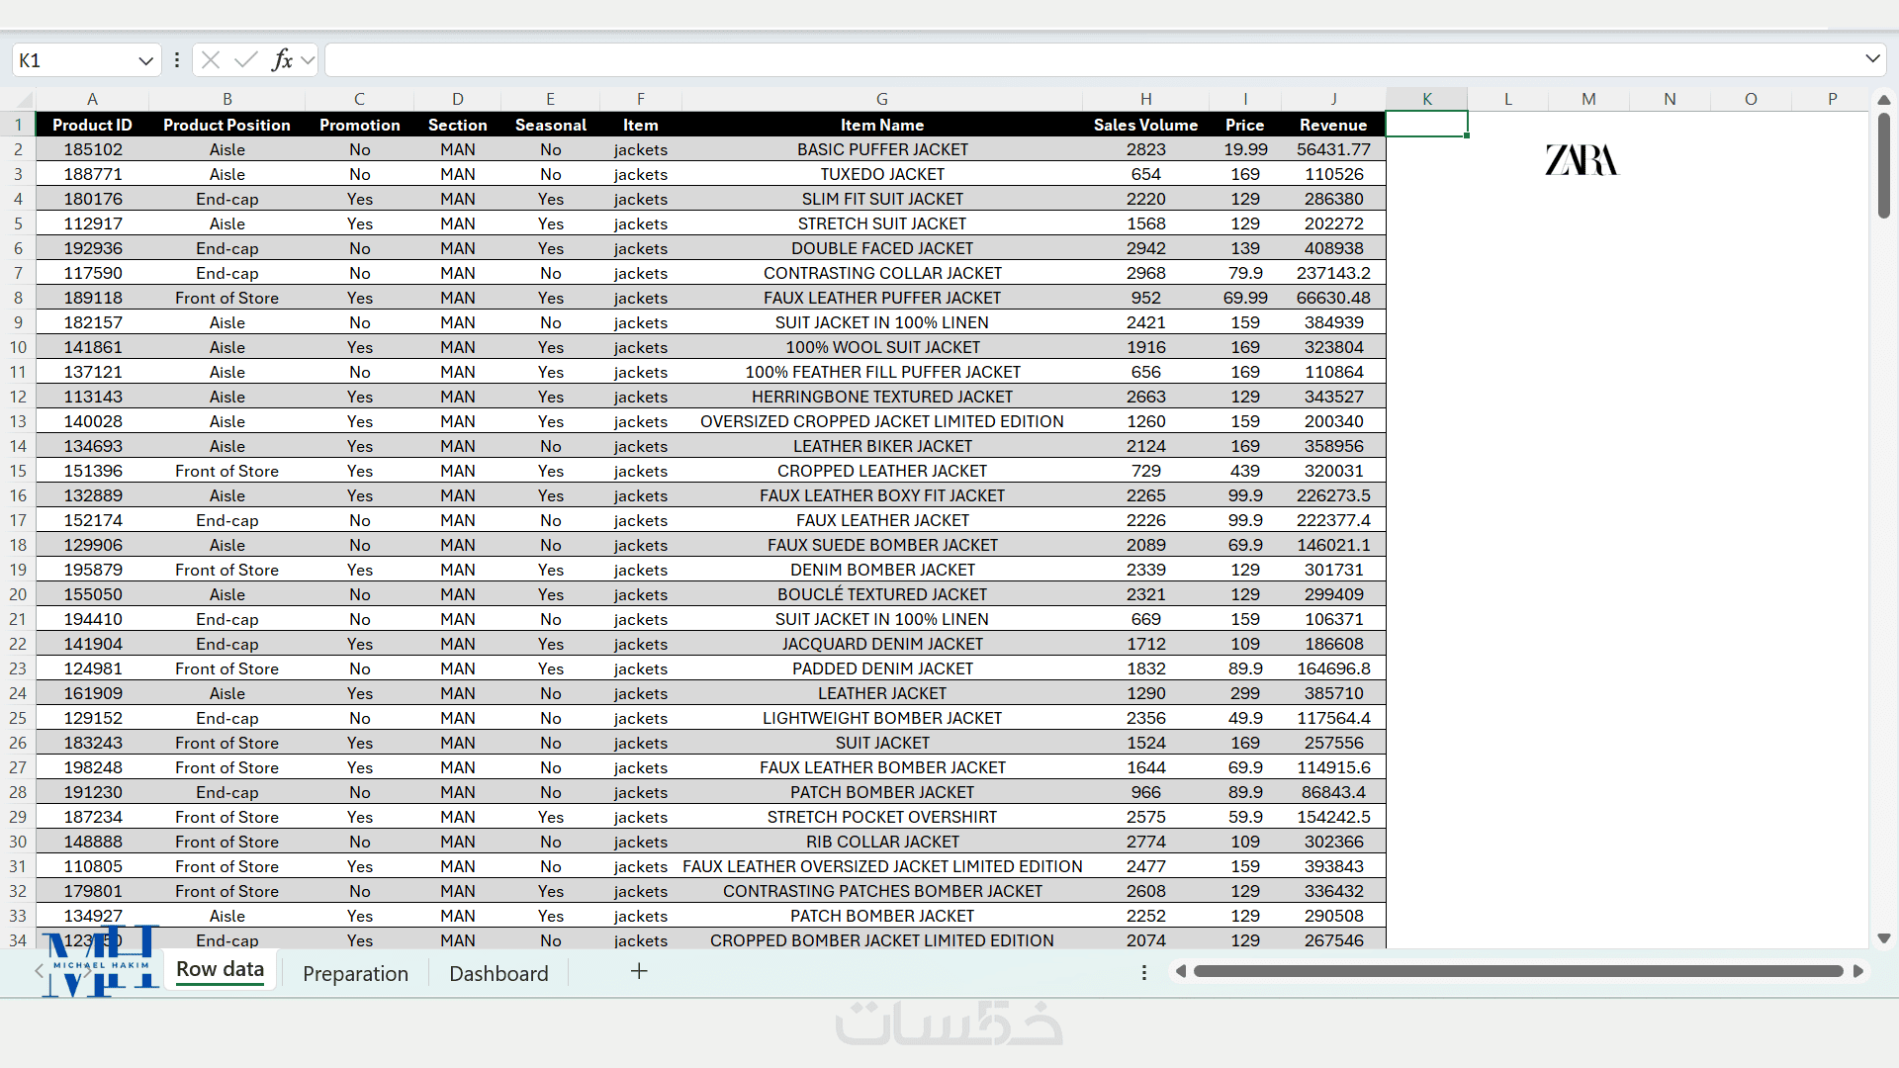Select column G header
The image size is (1899, 1068).
tap(881, 99)
